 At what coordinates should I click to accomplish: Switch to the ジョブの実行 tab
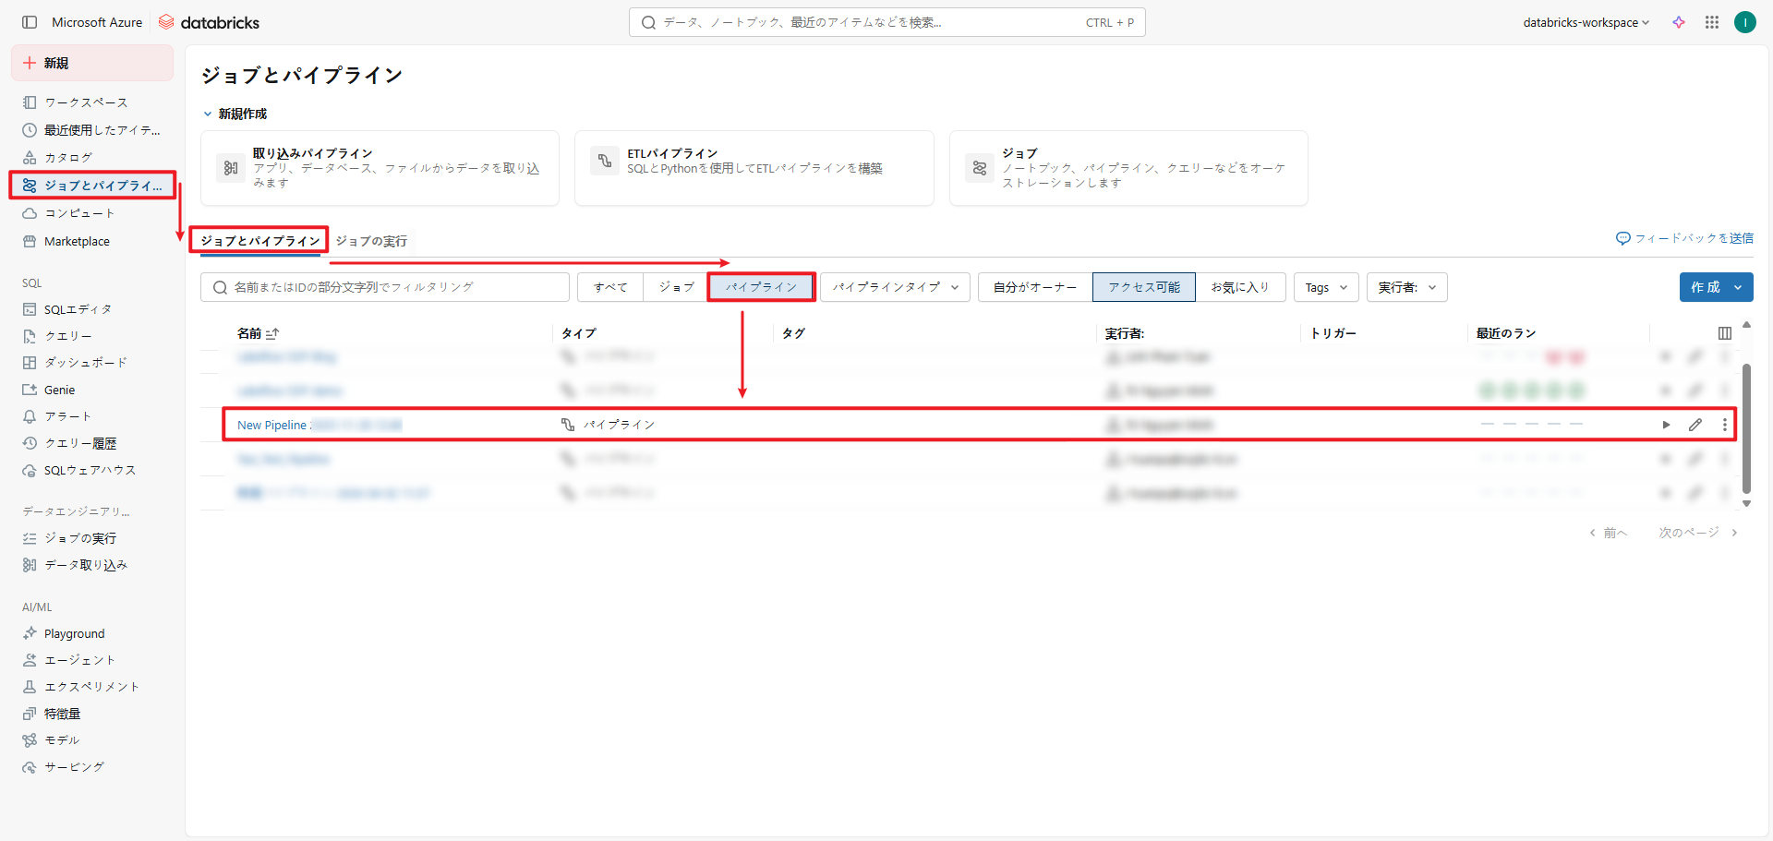coord(371,241)
